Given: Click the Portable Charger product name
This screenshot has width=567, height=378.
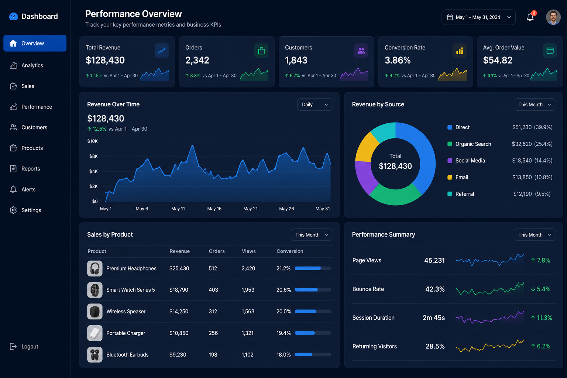Looking at the screenshot, I should click(126, 333).
